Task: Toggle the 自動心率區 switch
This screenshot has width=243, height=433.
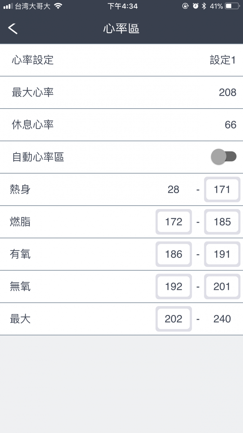Action: (x=224, y=157)
